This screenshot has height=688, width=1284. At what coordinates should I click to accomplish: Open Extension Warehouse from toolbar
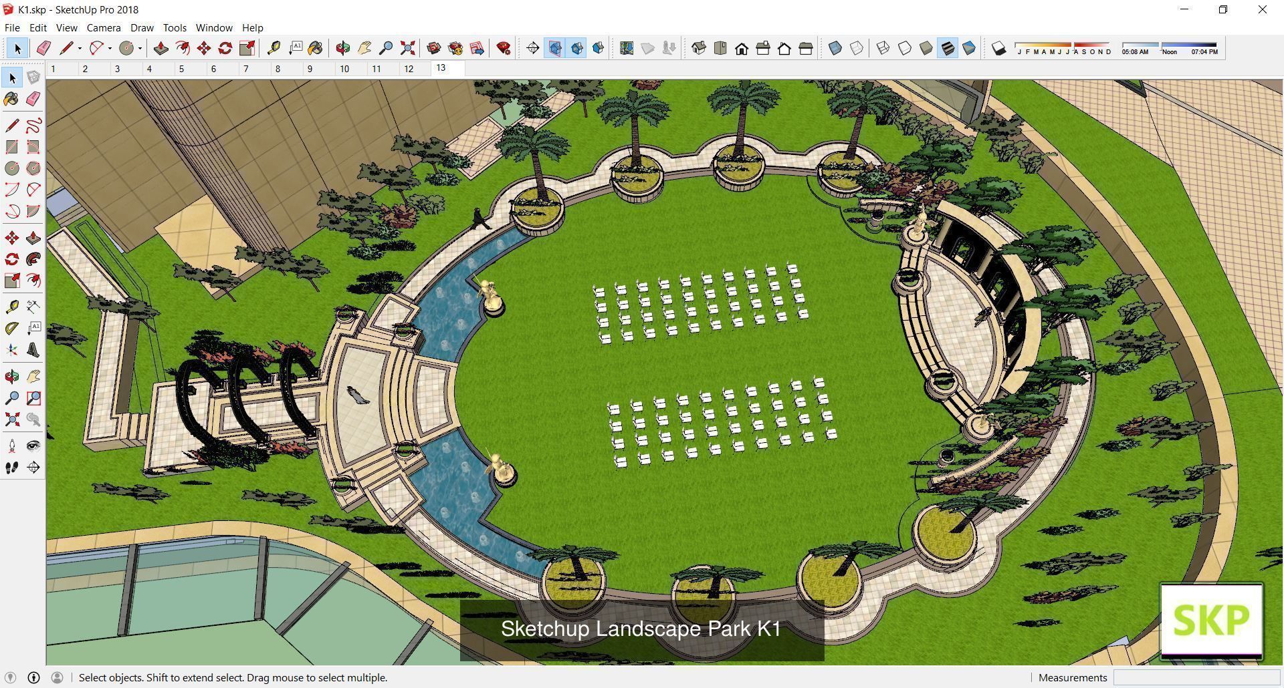(x=455, y=48)
